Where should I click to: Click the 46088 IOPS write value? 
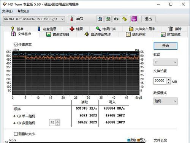coord(115,122)
